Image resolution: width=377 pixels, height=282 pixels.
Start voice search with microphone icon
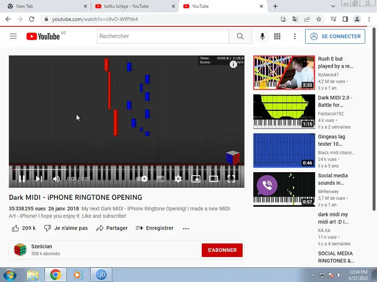click(x=262, y=36)
